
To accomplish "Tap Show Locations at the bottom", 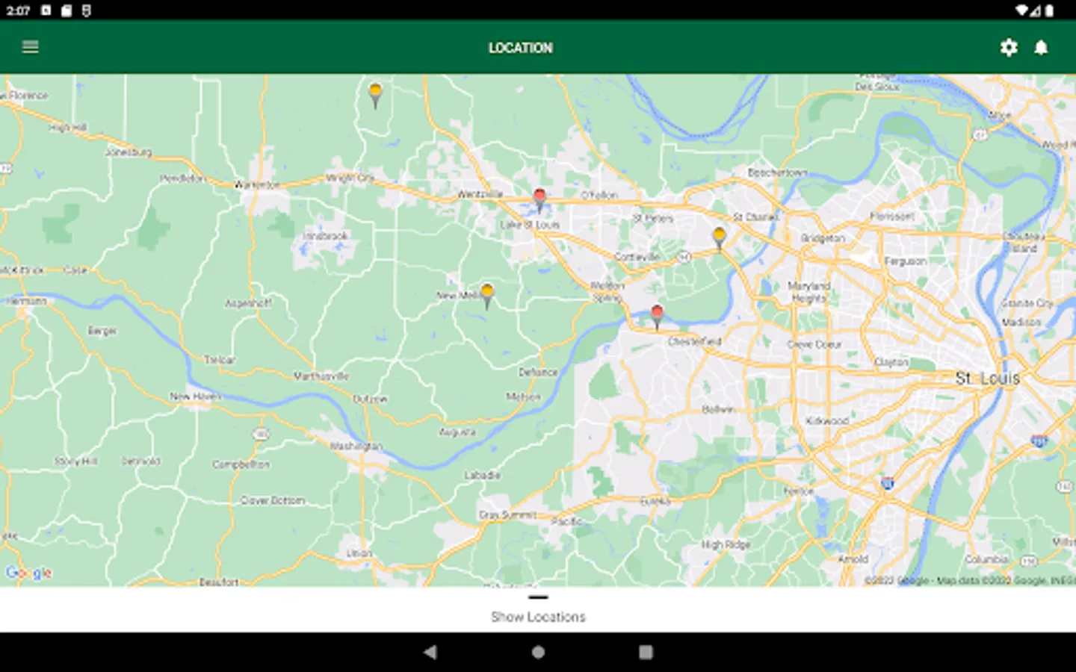I will [x=538, y=617].
